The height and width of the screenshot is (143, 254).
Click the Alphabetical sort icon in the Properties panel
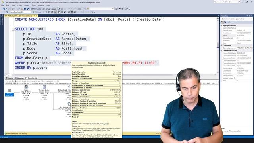coord(225,22)
